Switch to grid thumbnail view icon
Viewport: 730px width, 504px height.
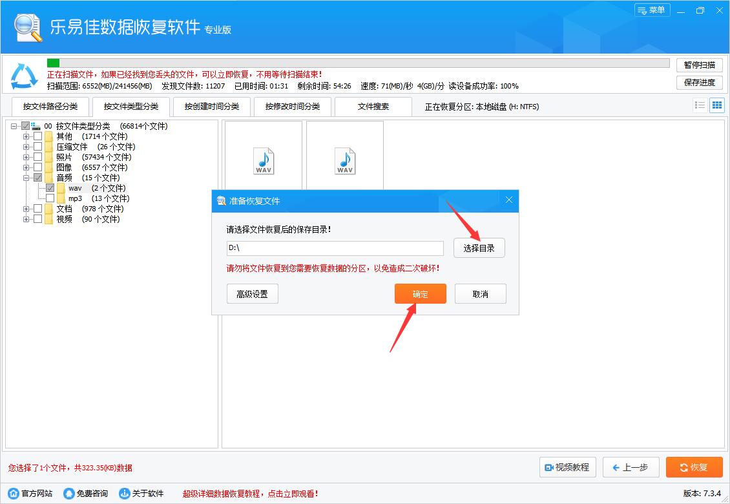point(717,105)
